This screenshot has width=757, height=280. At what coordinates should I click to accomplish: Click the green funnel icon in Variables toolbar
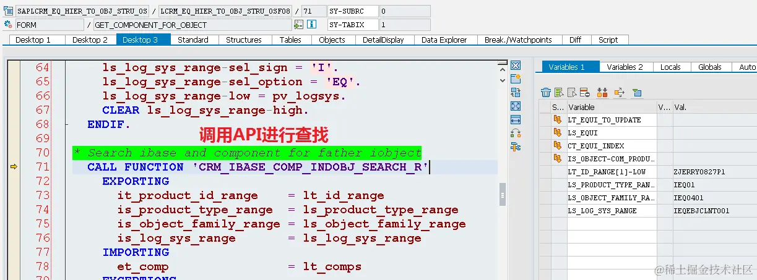coord(637,93)
